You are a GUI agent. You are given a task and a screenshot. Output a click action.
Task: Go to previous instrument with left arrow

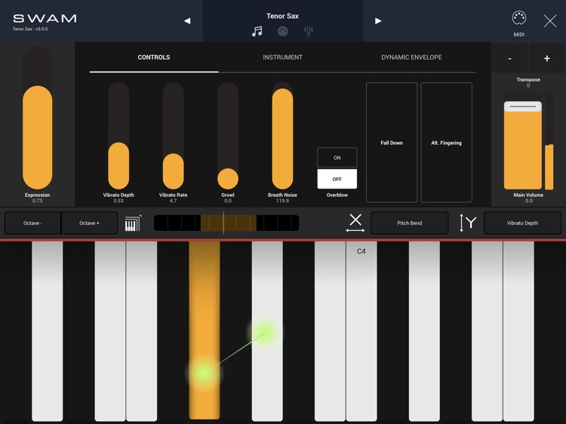point(187,21)
